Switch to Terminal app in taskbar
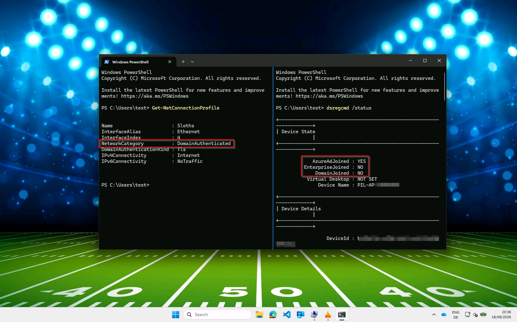517x322 pixels. click(342, 315)
